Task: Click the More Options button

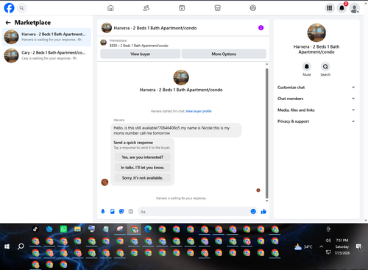Action: [x=224, y=54]
